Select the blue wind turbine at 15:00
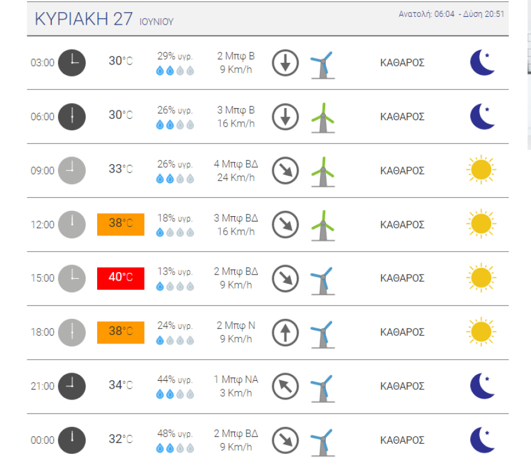This screenshot has width=531, height=466. point(324,278)
